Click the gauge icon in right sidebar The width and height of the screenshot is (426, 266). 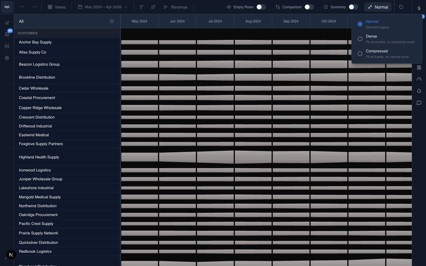pos(419,79)
